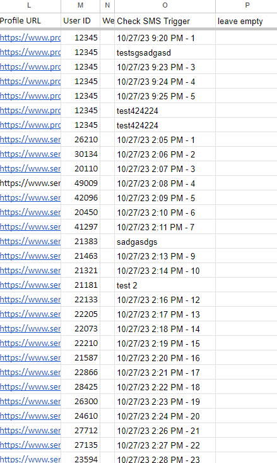Select cell 10/27/23 9:20 PM - 1

pos(165,38)
